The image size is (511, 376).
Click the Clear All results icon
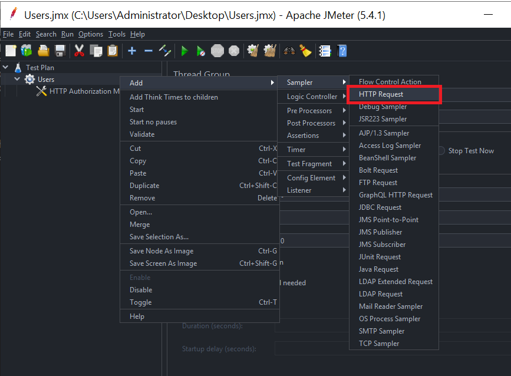coord(270,51)
